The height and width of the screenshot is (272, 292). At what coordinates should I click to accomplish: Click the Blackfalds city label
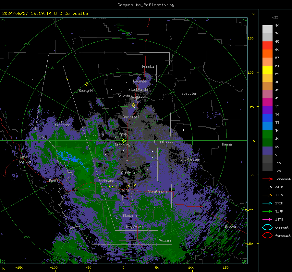point(138,90)
